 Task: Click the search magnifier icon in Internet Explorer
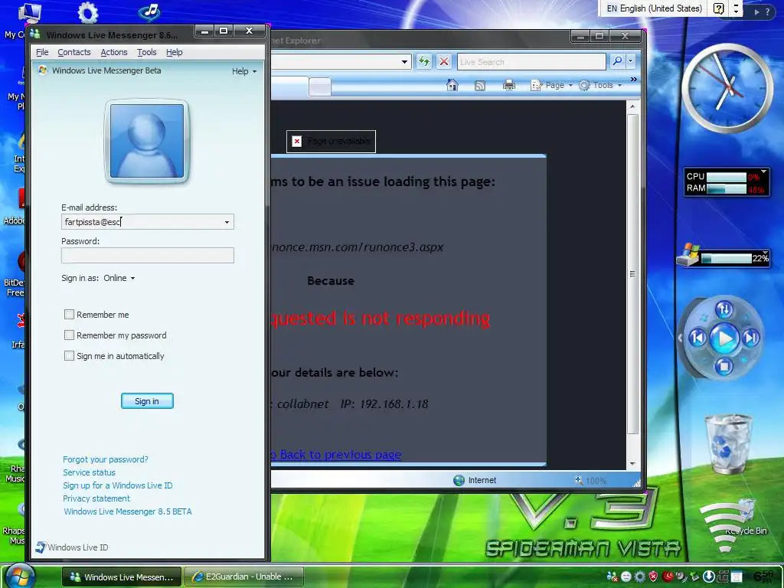pyautogui.click(x=618, y=61)
